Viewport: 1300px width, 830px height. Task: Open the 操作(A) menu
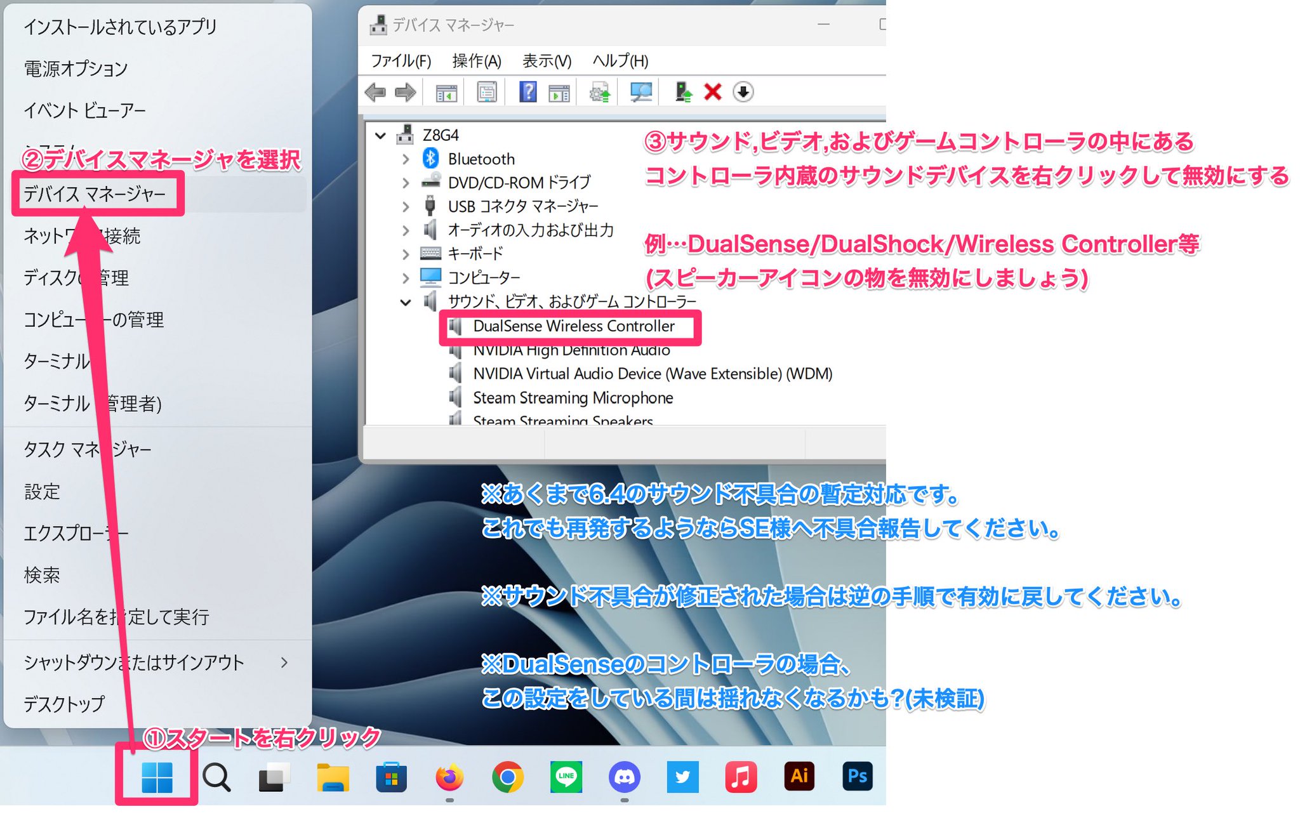477,61
